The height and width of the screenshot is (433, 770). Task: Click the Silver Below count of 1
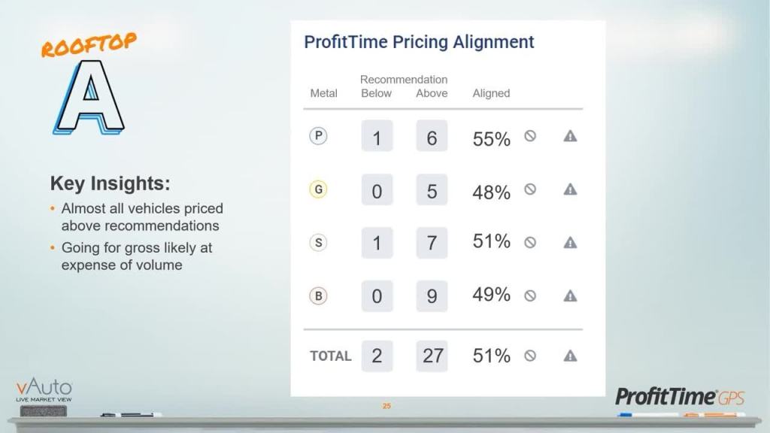[x=377, y=243]
